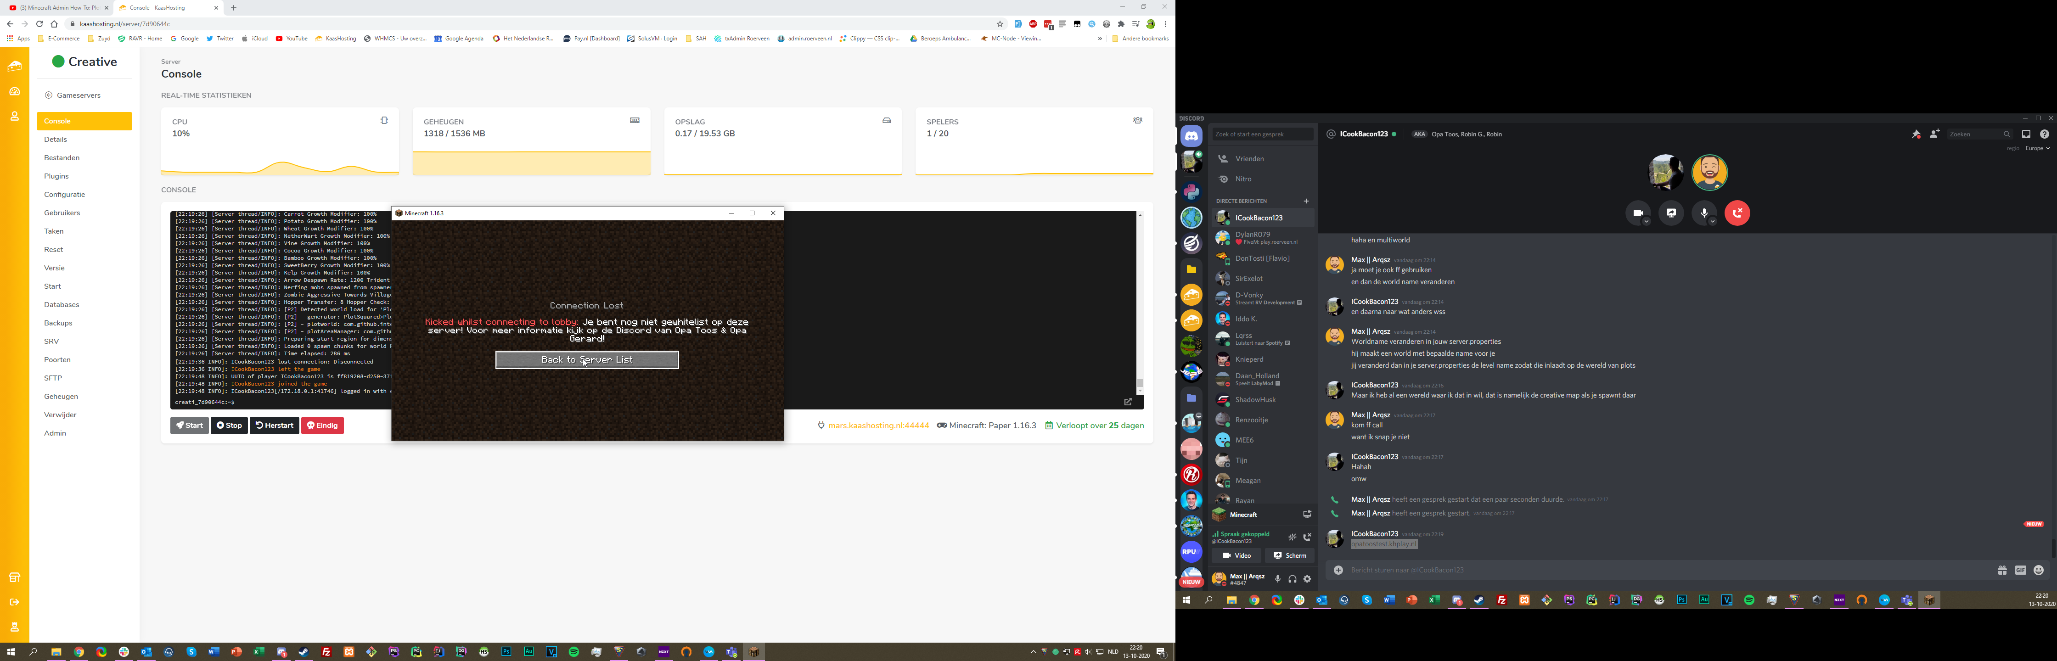Start screen share in call controls

pos(1670,213)
